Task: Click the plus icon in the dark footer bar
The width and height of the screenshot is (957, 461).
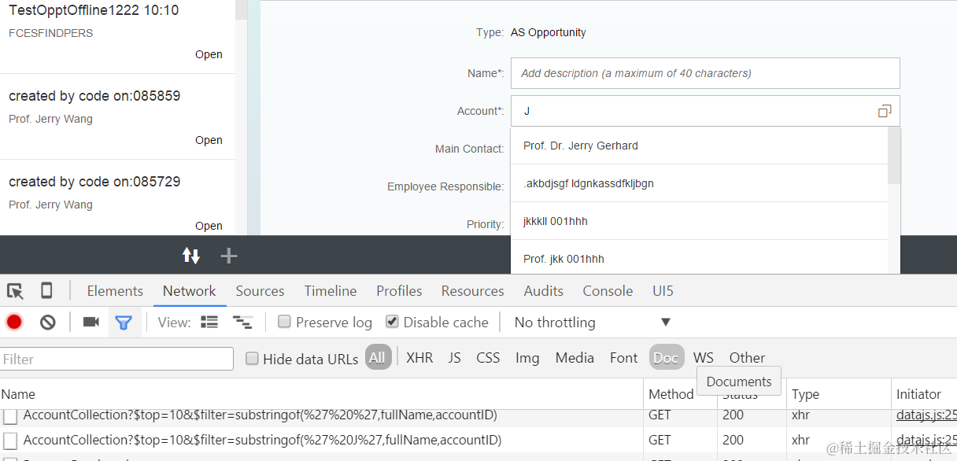Action: pyautogui.click(x=228, y=256)
